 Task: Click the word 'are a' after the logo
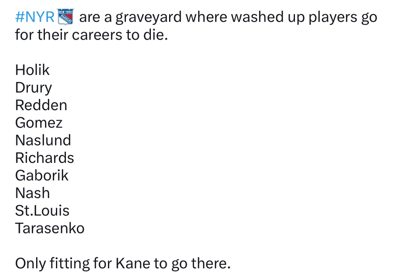coord(95,18)
